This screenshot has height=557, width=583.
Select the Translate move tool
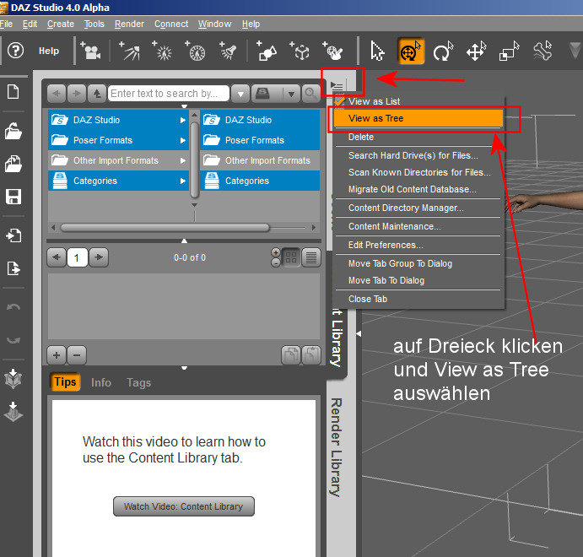pyautogui.click(x=477, y=51)
